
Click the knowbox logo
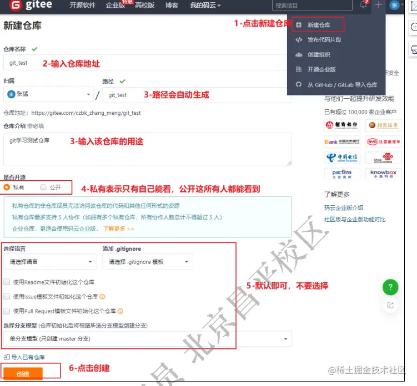[383, 174]
